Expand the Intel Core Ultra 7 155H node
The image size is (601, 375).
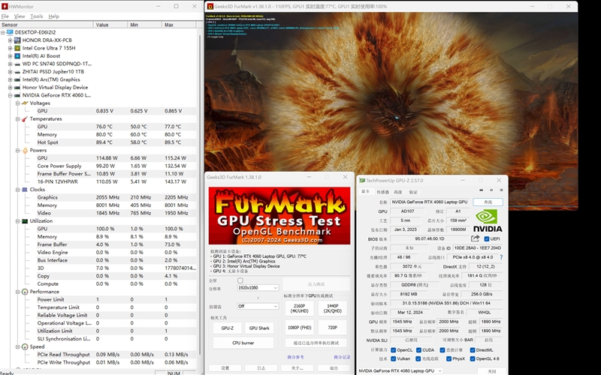coord(11,48)
